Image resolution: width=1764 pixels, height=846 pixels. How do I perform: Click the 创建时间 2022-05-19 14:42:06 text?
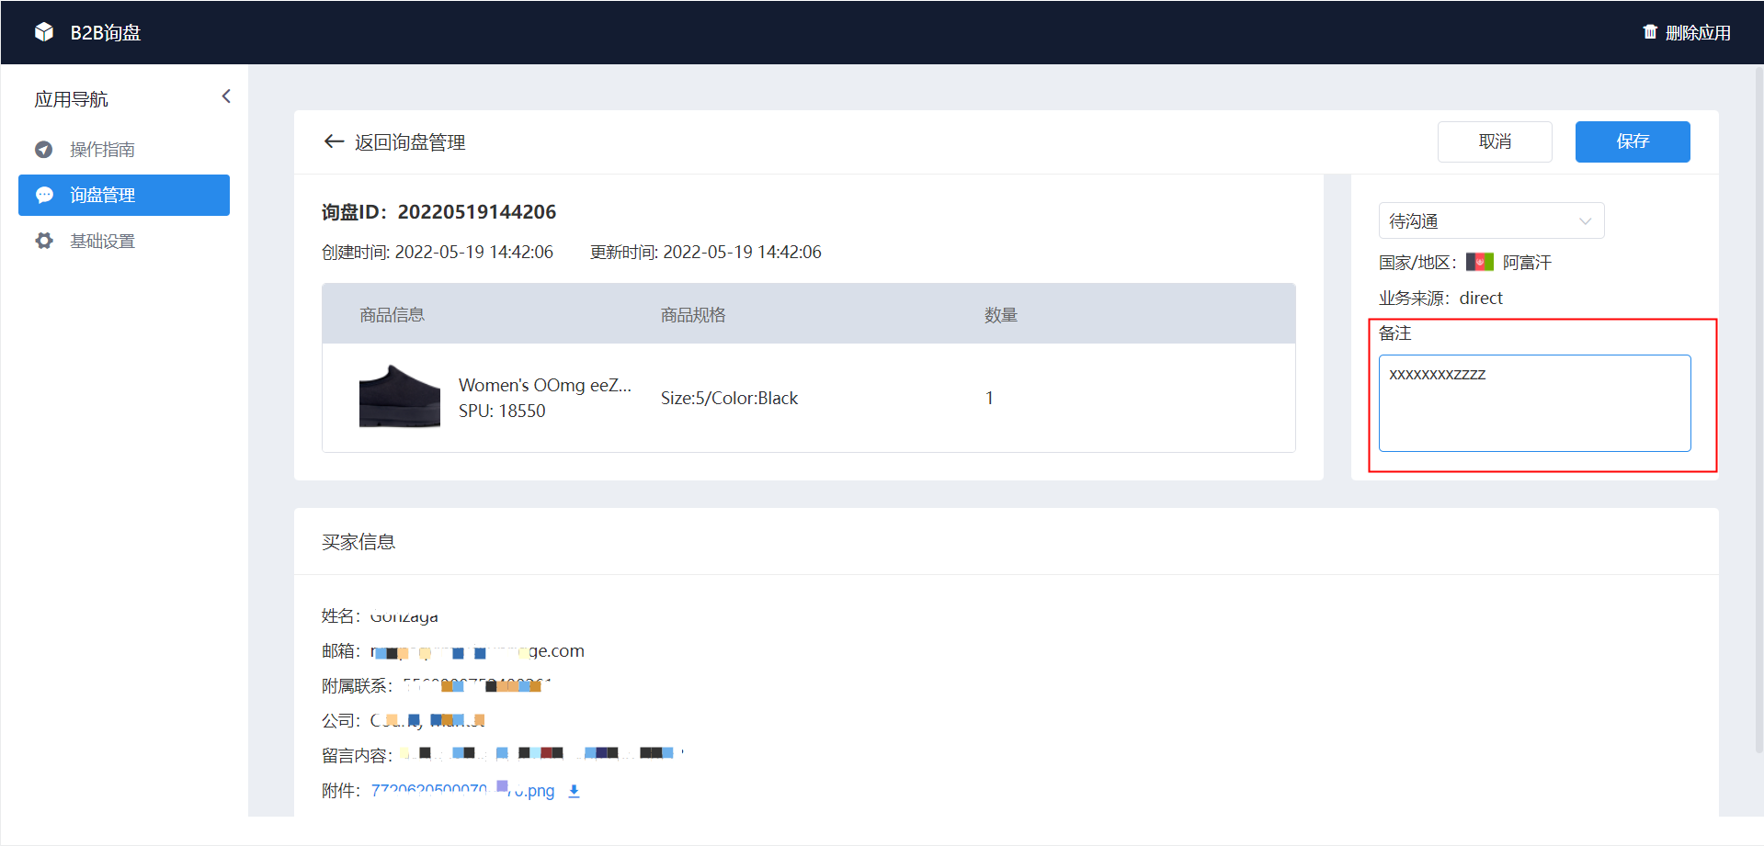click(438, 252)
